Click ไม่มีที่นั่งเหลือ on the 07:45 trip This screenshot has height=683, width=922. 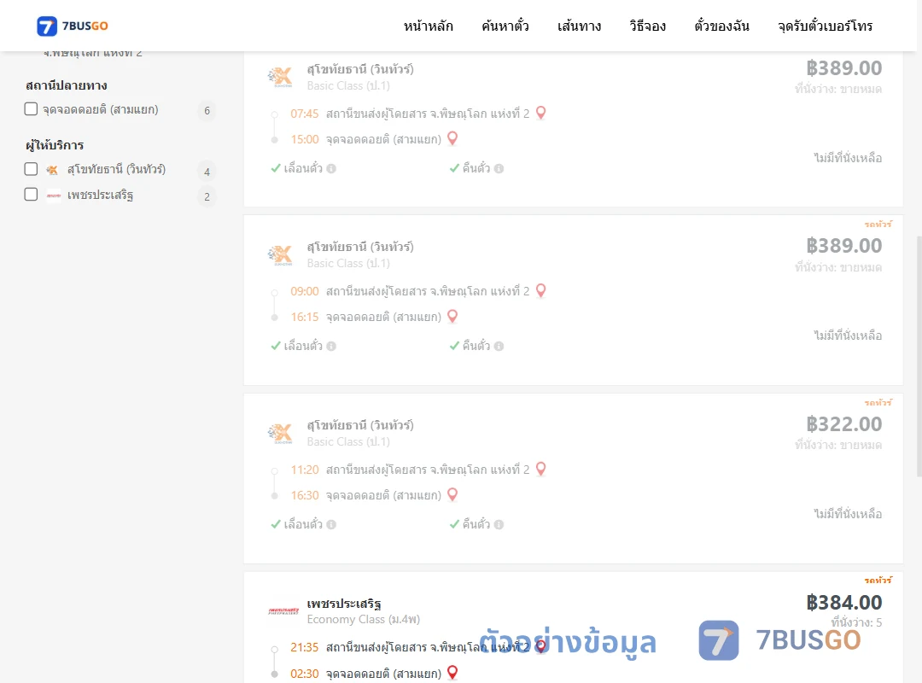pyautogui.click(x=848, y=158)
